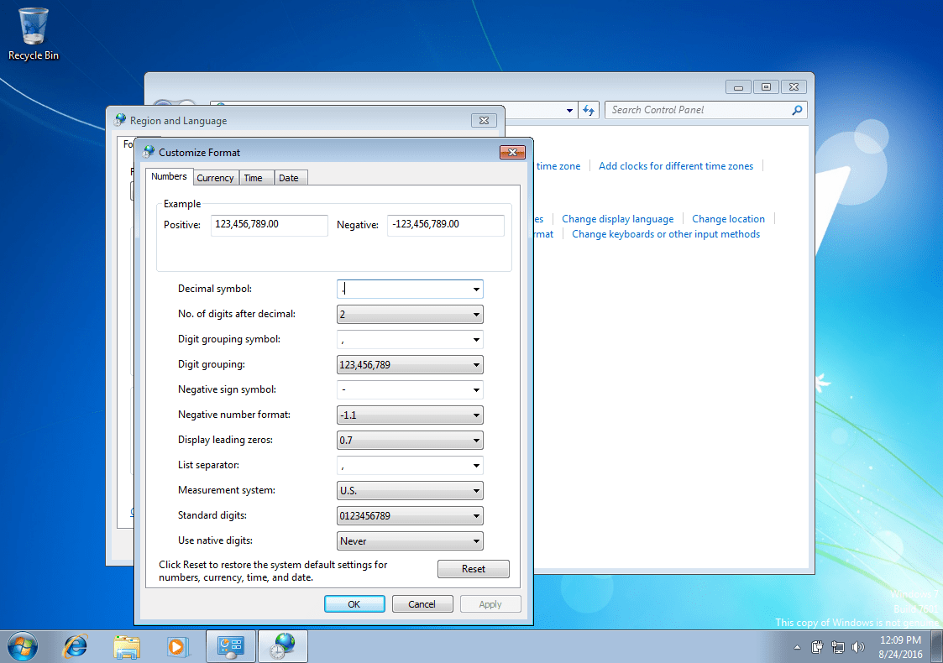The image size is (943, 663).
Task: Open the Display leading zeros dropdown
Action: [x=410, y=441]
